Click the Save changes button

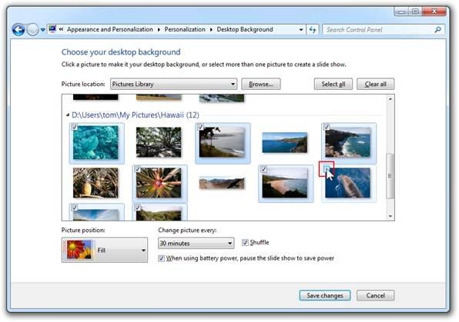click(x=325, y=295)
